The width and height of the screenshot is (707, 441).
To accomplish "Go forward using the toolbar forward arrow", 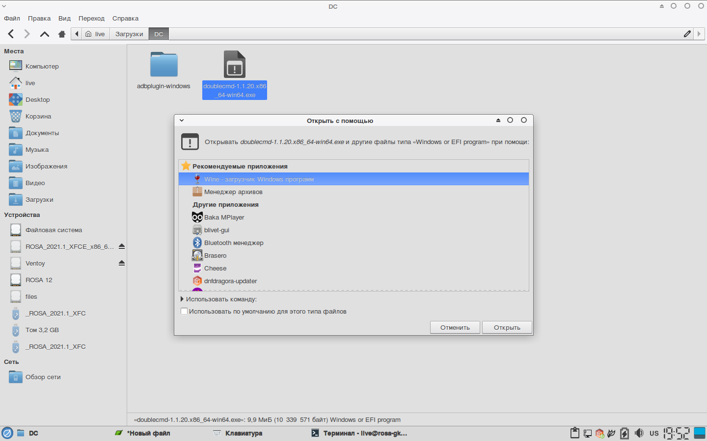I will (27, 34).
